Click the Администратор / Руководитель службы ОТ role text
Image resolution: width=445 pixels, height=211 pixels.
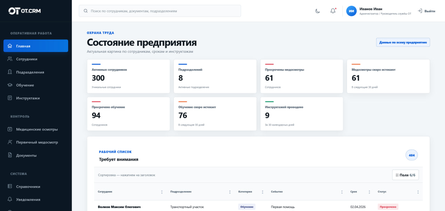click(385, 14)
